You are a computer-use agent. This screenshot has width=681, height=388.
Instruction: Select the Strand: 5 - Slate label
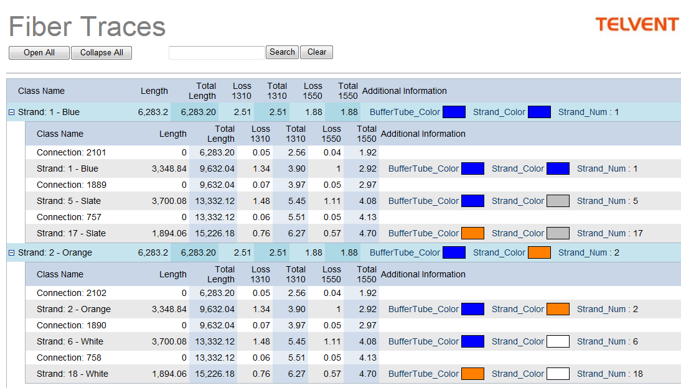pyautogui.click(x=68, y=201)
